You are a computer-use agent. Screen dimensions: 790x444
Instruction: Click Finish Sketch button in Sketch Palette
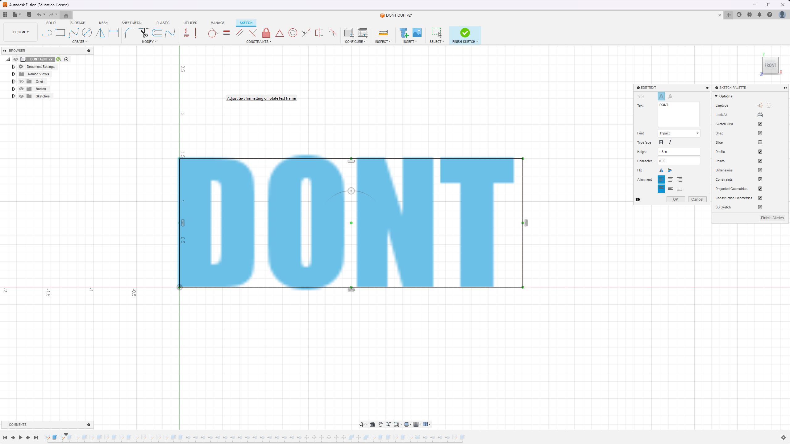[x=772, y=218]
